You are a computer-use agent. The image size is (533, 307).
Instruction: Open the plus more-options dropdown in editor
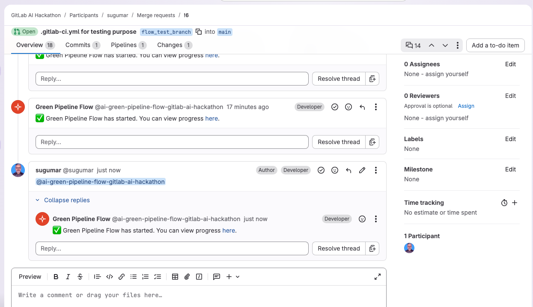[233, 277]
